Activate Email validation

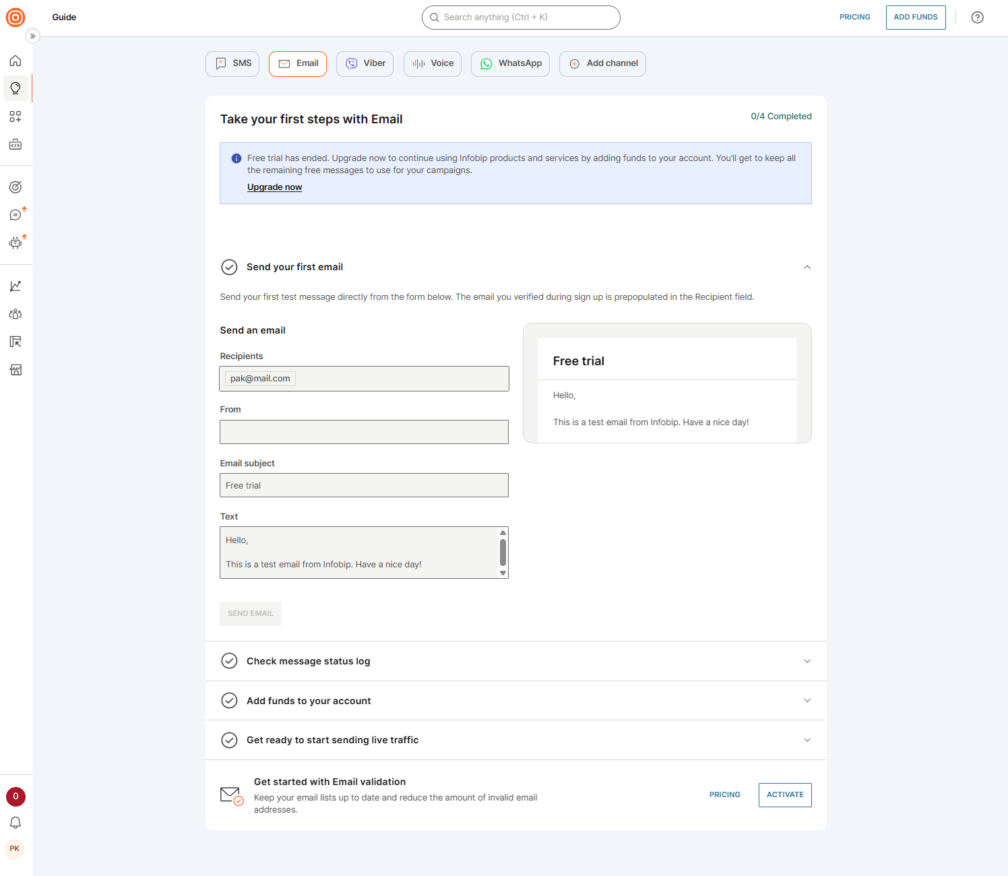[784, 795]
